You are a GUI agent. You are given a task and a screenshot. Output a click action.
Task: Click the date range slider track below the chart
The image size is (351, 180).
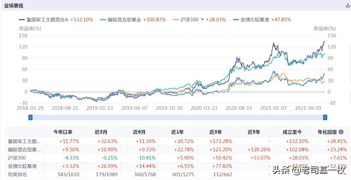177,117
